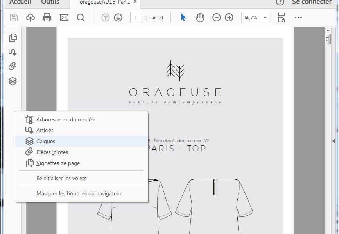Screen dimensions: 339x234
Task: Click the help question mark icon
Action: click(x=280, y=2)
